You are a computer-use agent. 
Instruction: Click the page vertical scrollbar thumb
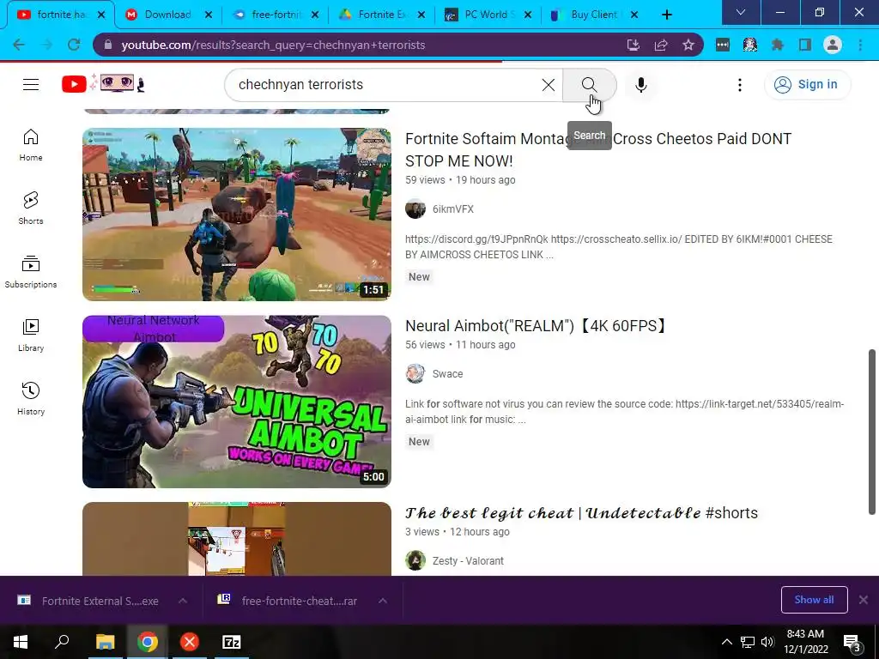[872, 432]
